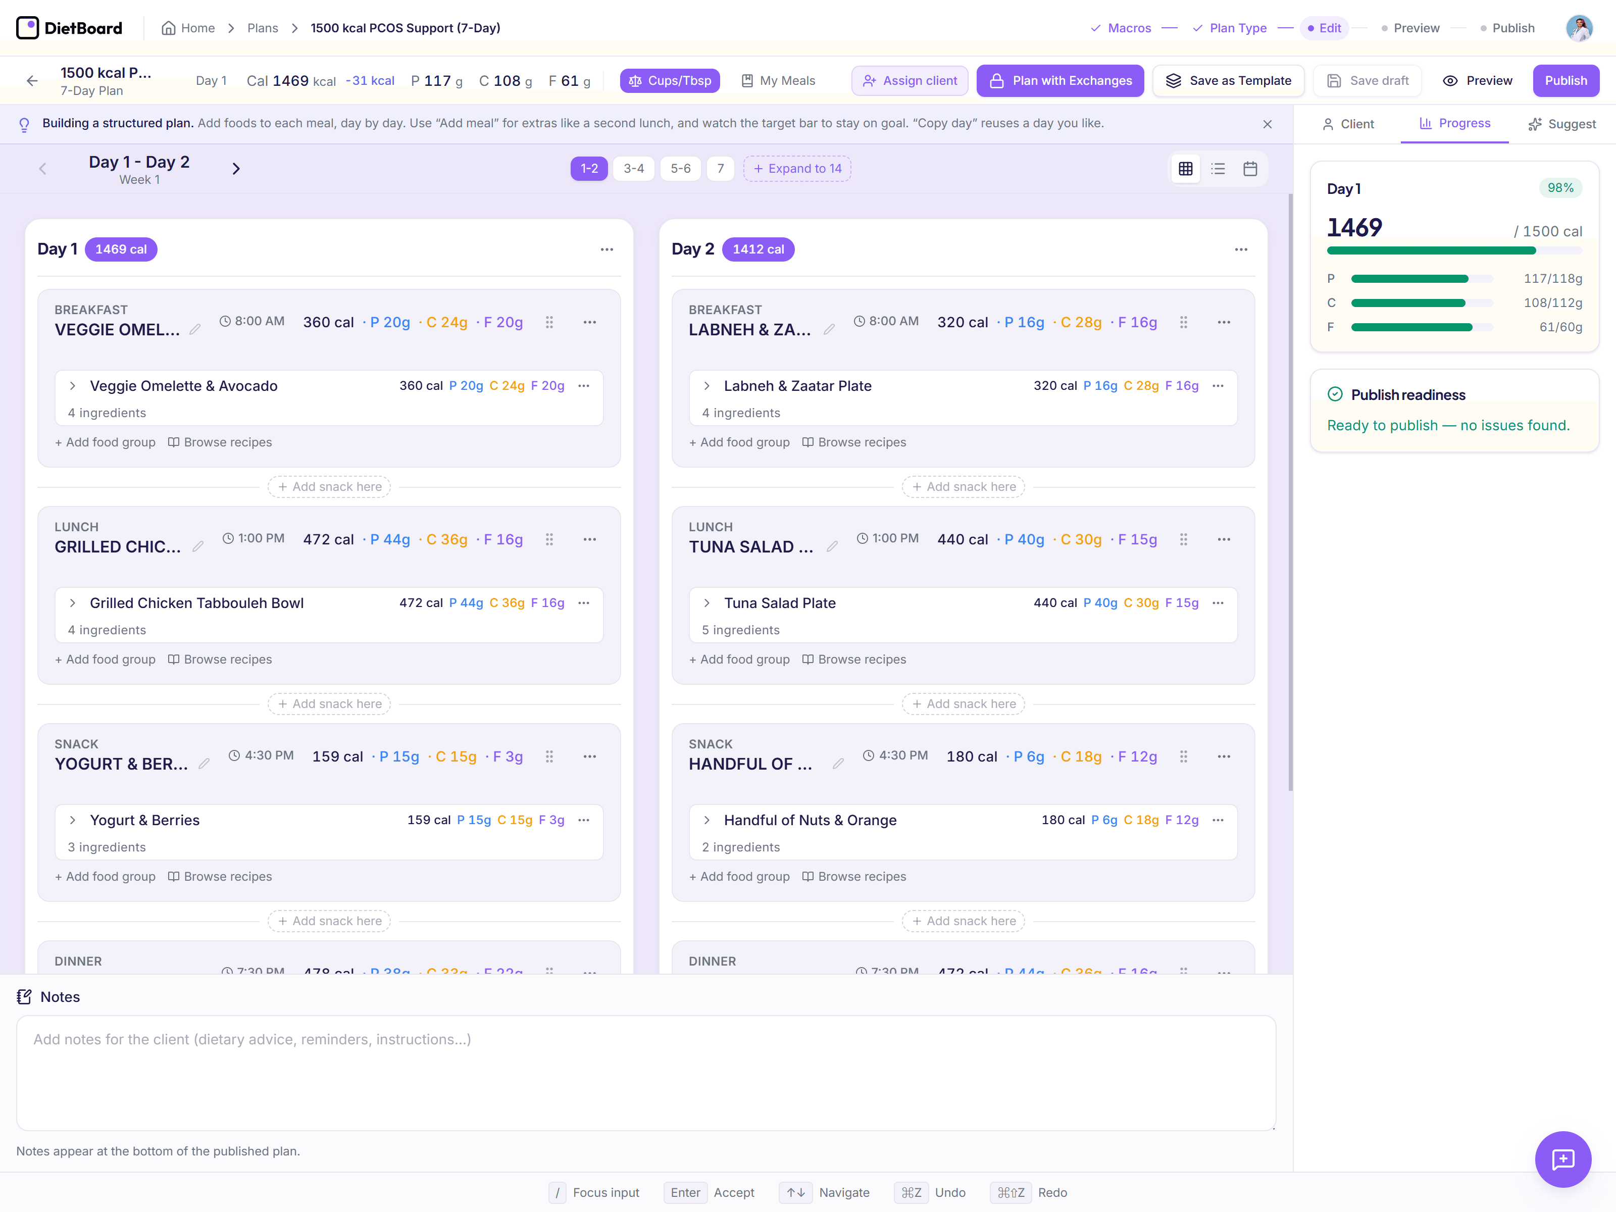
Task: Toggle Plan with Exchanges mode
Action: pyautogui.click(x=1061, y=81)
